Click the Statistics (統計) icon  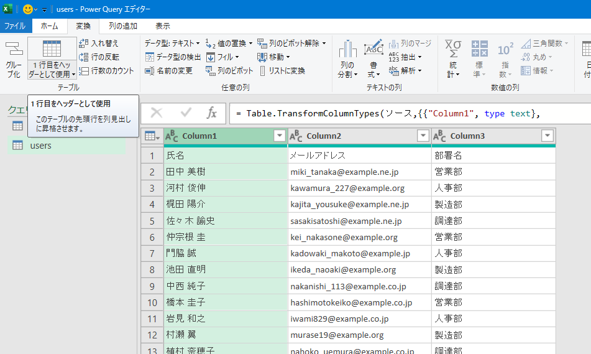(x=453, y=49)
